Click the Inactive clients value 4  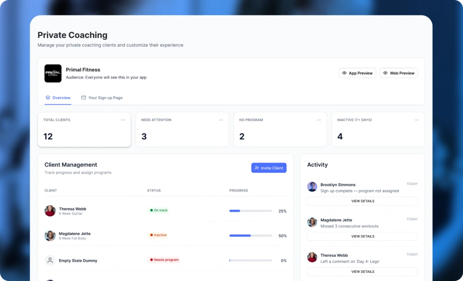point(340,136)
